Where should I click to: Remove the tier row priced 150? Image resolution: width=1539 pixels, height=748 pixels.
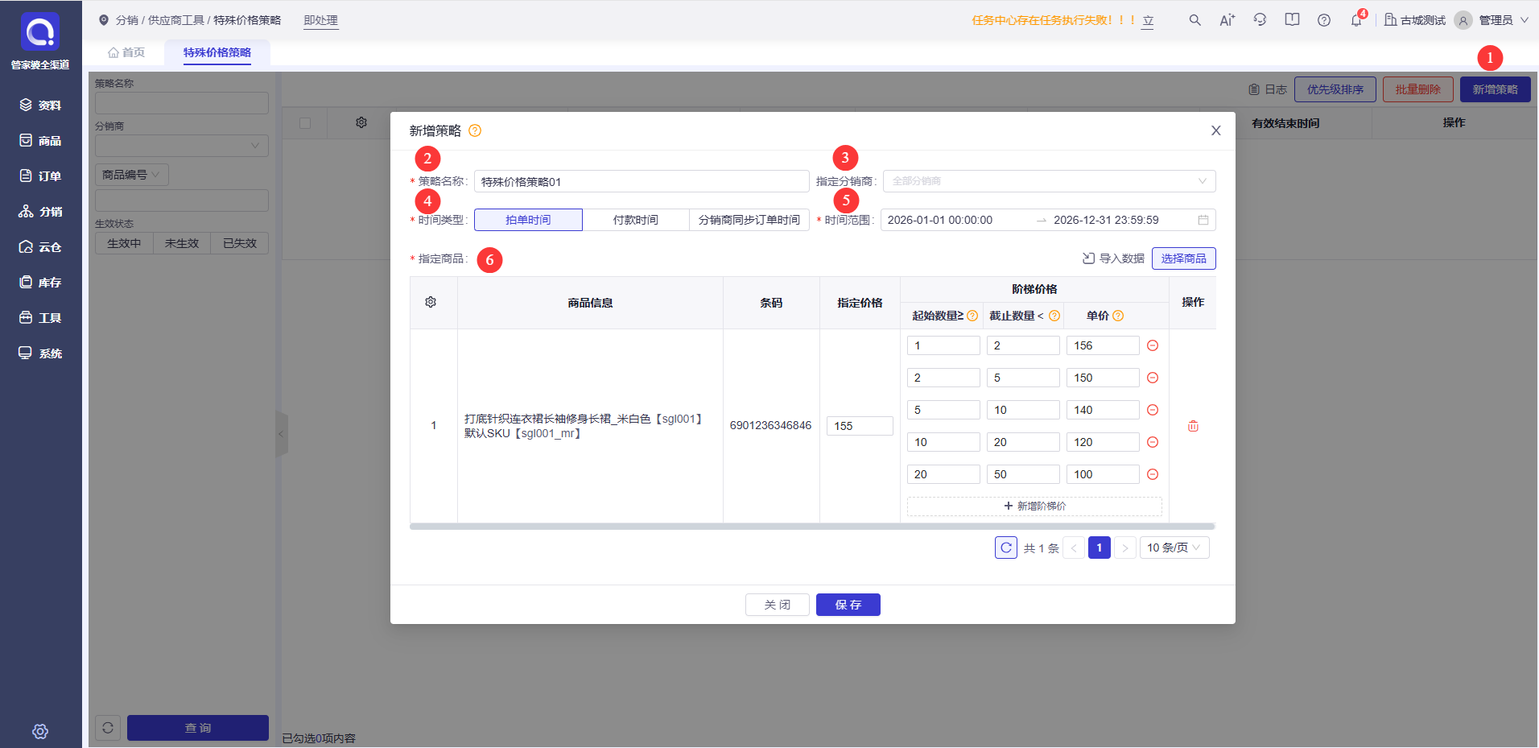pyautogui.click(x=1153, y=378)
